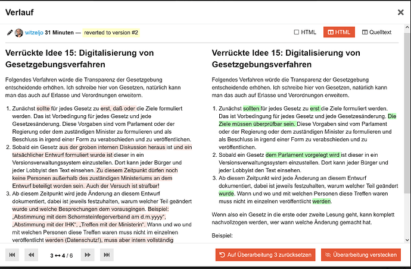Jump to last revision
Viewport: 411px width, 269px height.
107,255
